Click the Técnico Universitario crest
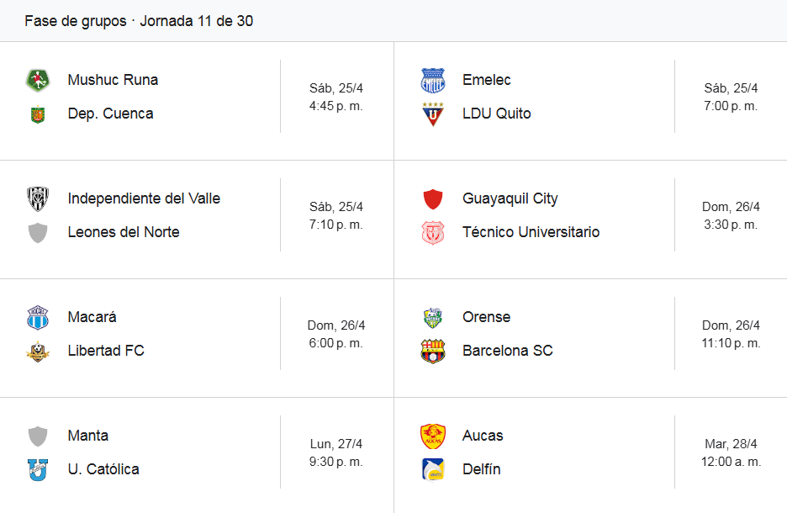 pos(433,232)
